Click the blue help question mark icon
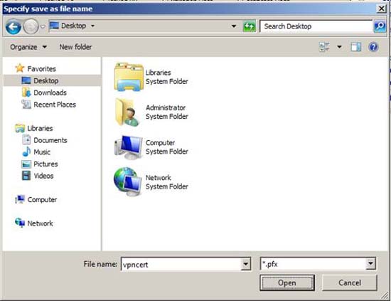This screenshot has width=391, height=301. (x=373, y=47)
